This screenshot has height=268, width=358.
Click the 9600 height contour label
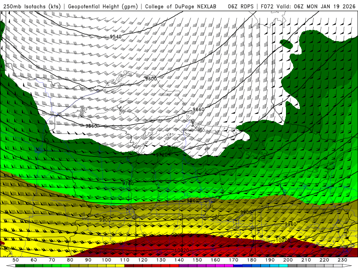(x=151, y=79)
